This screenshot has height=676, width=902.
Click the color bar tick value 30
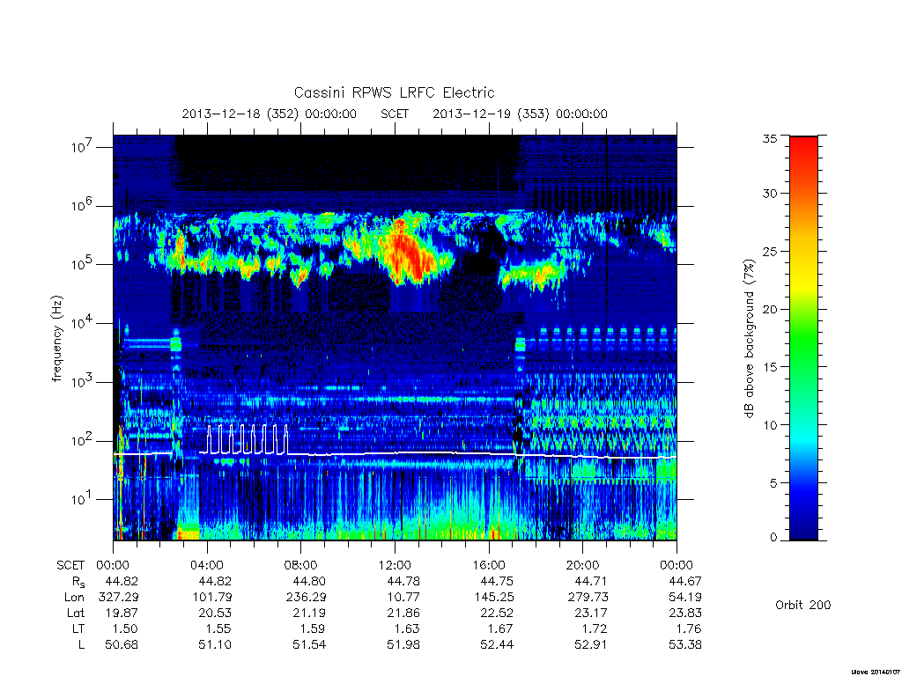coord(769,193)
